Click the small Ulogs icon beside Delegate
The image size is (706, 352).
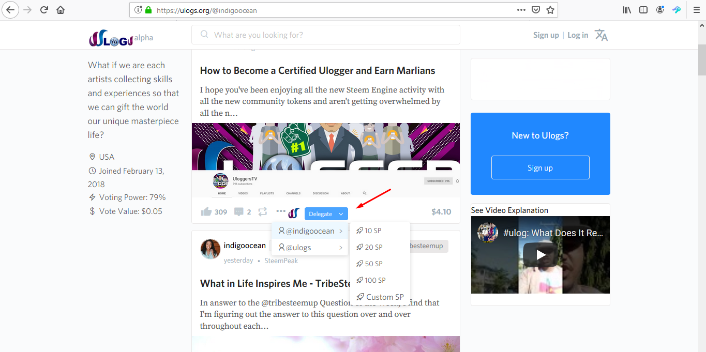pos(294,213)
